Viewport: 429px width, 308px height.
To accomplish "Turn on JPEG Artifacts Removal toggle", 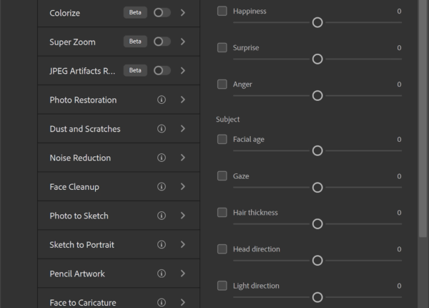I will click(162, 70).
